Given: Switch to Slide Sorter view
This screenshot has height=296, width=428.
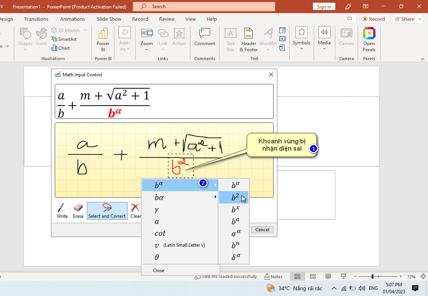Looking at the screenshot, I should click(x=313, y=276).
